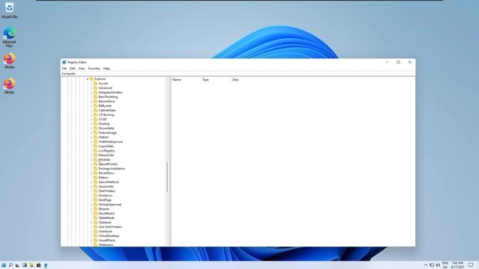Screen dimensions: 479x269
Task: Select the Taskband key
Action: point(105,223)
